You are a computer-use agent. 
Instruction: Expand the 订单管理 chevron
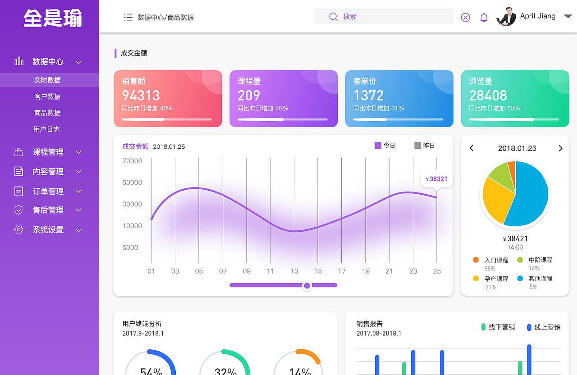[78, 192]
